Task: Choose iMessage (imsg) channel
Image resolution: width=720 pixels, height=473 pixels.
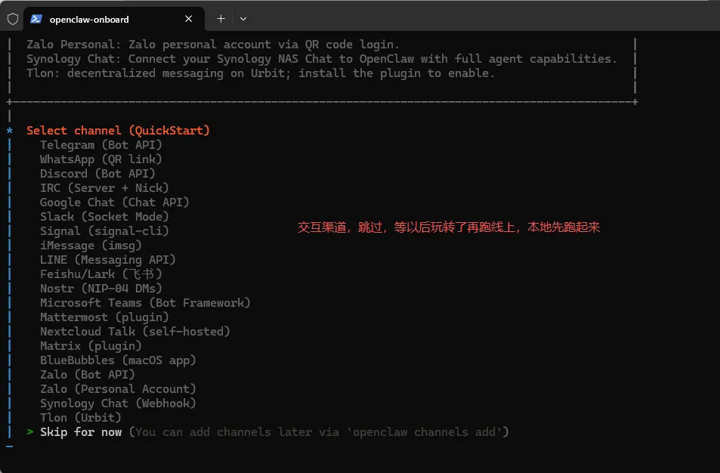Action: [91, 246]
